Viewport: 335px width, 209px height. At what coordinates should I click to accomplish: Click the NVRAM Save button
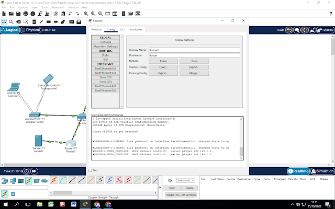(194, 61)
